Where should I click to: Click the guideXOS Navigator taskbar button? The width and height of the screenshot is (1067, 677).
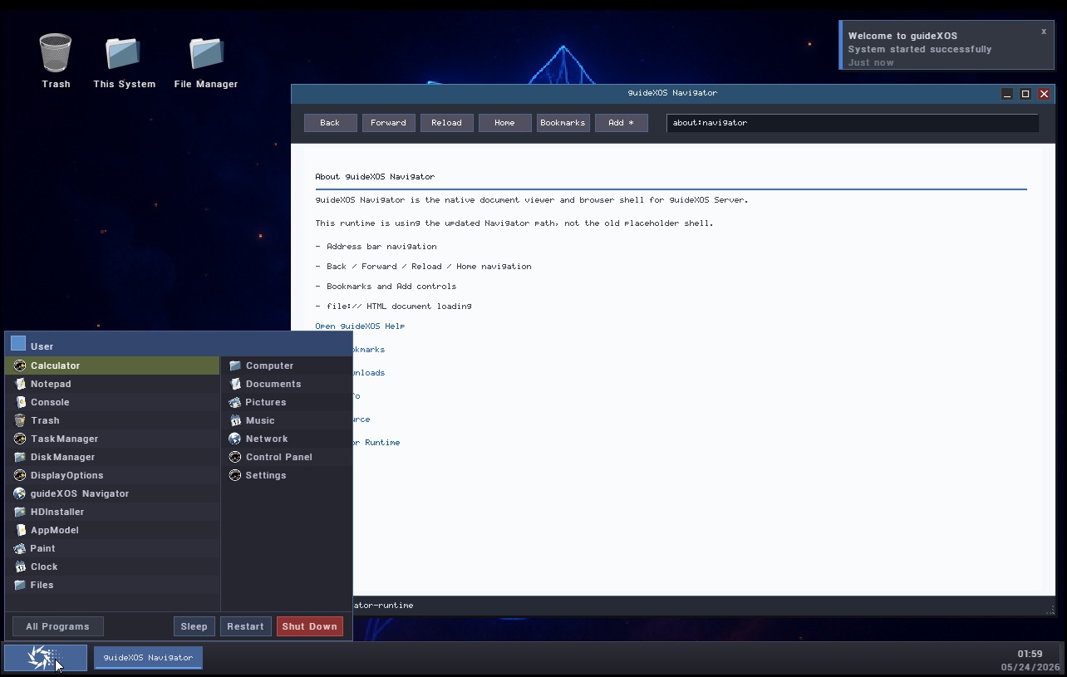(x=148, y=658)
